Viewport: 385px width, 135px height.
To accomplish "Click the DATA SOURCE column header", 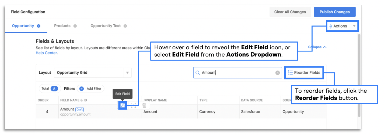I will click(x=252, y=100).
